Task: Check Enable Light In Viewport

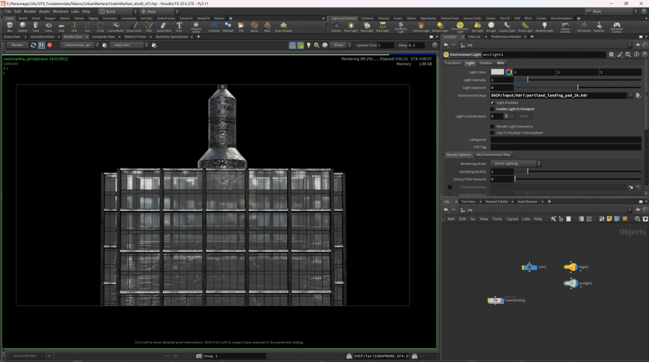Action: click(x=492, y=109)
